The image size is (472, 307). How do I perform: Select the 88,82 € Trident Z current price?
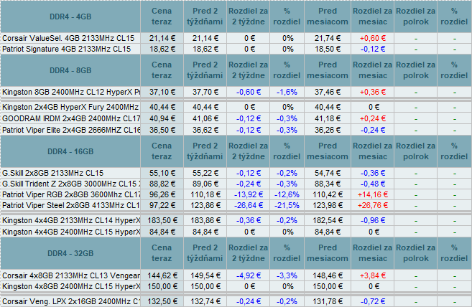click(162, 184)
